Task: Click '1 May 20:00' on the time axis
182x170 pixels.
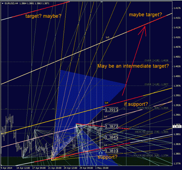Action: pyautogui.click(x=102, y=168)
